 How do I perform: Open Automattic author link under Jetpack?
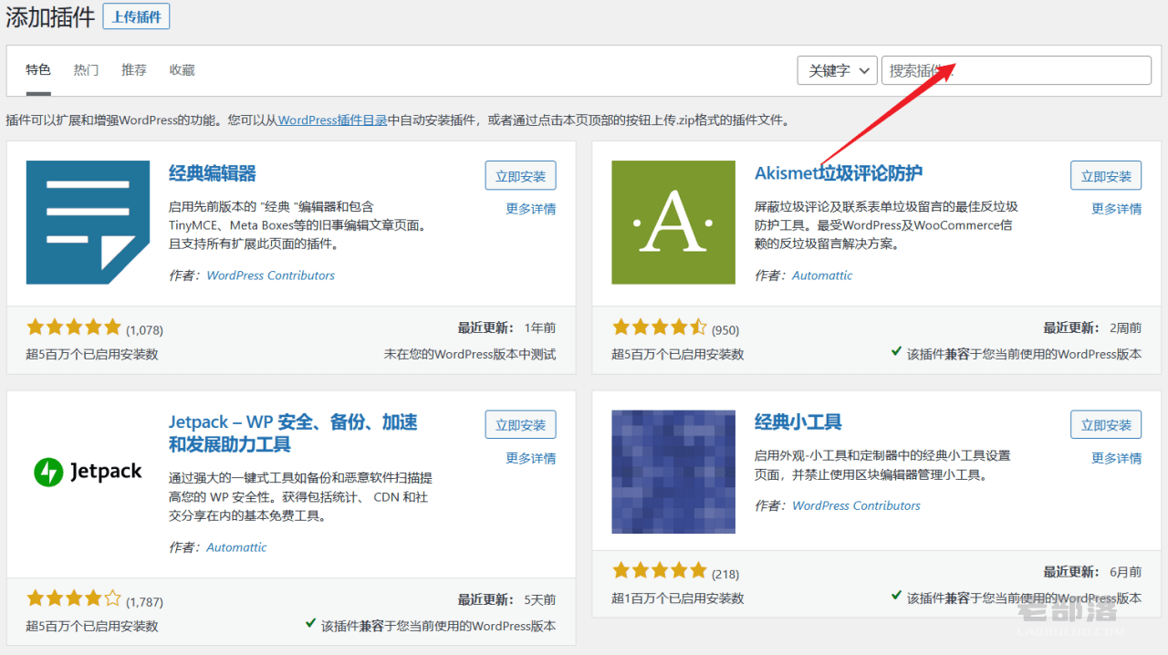(x=236, y=547)
